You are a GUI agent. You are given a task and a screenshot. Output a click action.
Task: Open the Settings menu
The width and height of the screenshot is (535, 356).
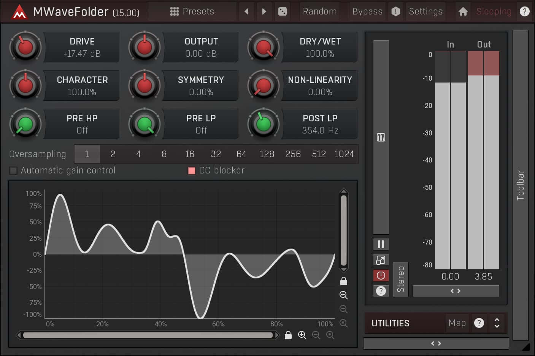pyautogui.click(x=426, y=11)
